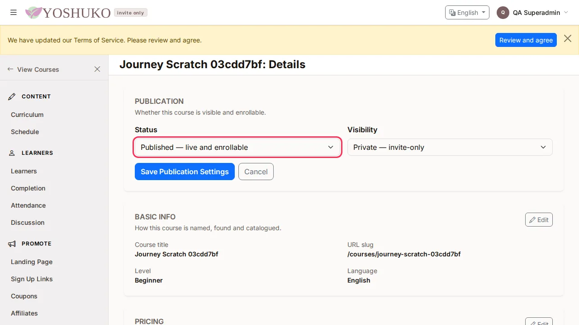Open the hamburger navigation menu
This screenshot has width=579, height=325.
click(x=14, y=13)
